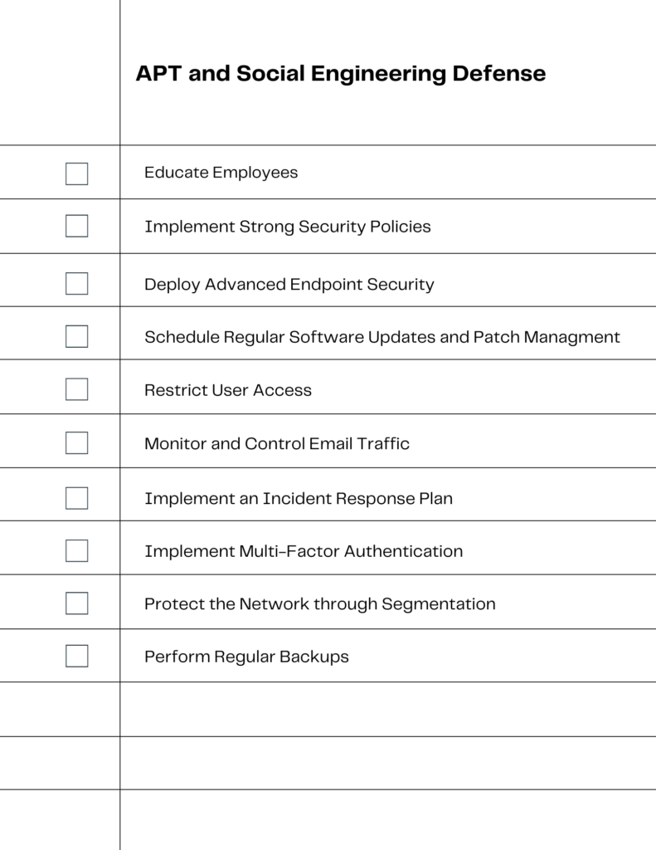Tick the Implement Strong Security Policies box
The height and width of the screenshot is (850, 656).
[x=76, y=226]
